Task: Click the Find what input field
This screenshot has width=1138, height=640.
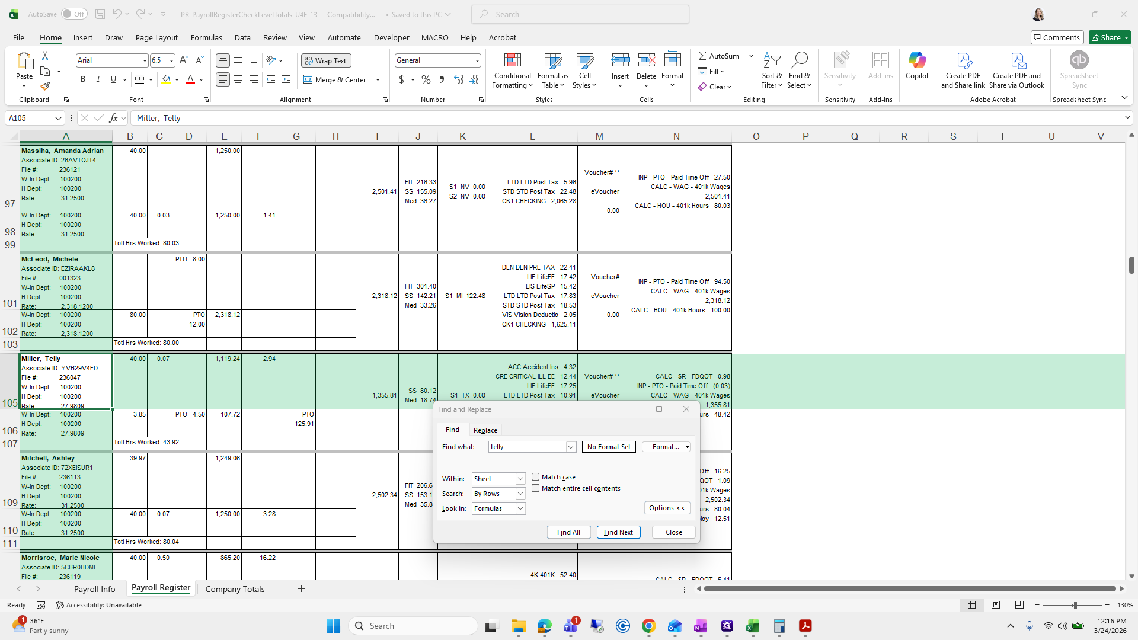Action: 527,447
